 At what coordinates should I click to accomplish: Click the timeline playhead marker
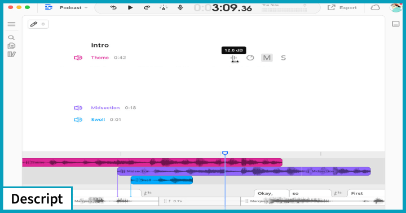[225, 153]
